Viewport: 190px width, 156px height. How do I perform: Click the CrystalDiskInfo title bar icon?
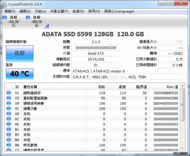(x=5, y=4)
